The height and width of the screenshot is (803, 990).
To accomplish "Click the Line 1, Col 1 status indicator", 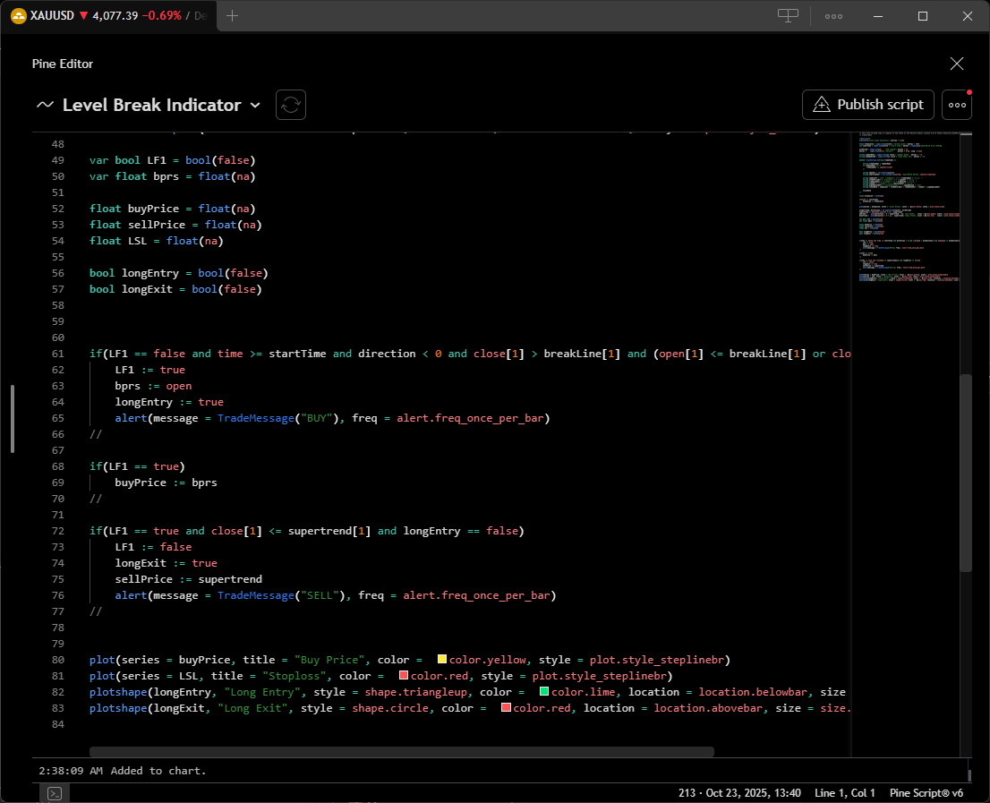I will [844, 793].
